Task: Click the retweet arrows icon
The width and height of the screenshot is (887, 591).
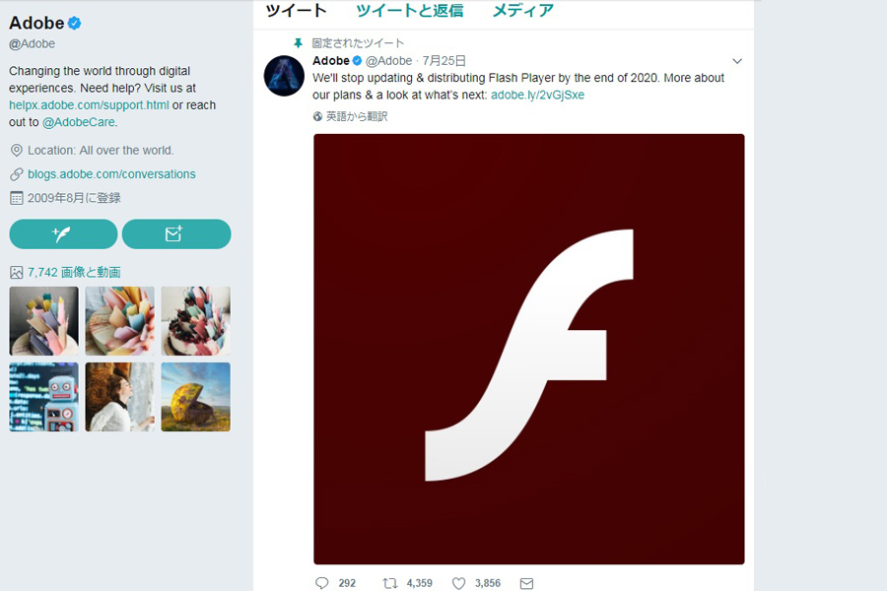Action: 390,583
